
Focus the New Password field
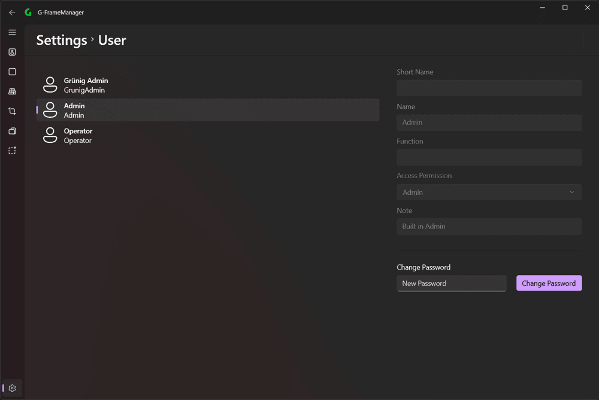click(x=452, y=283)
